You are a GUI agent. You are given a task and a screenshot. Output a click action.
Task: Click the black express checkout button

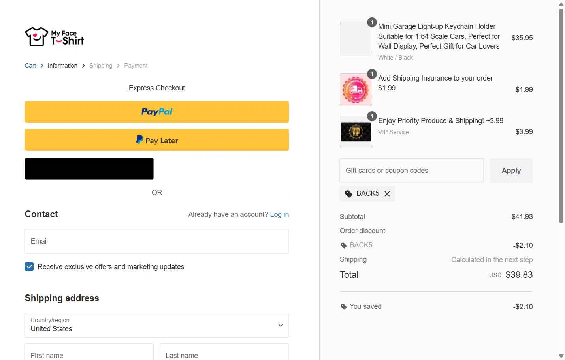[x=89, y=169]
